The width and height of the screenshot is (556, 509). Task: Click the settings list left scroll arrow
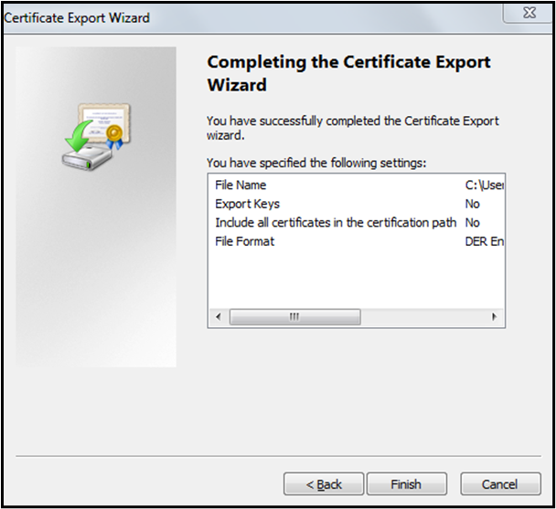(x=218, y=317)
